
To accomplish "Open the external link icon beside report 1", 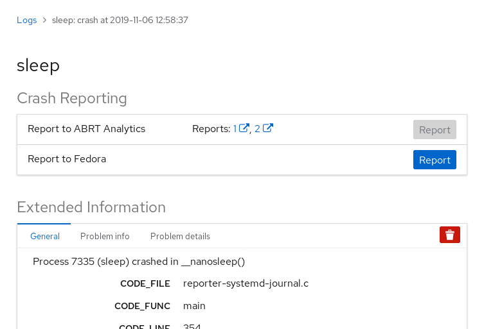I will 244,128.
